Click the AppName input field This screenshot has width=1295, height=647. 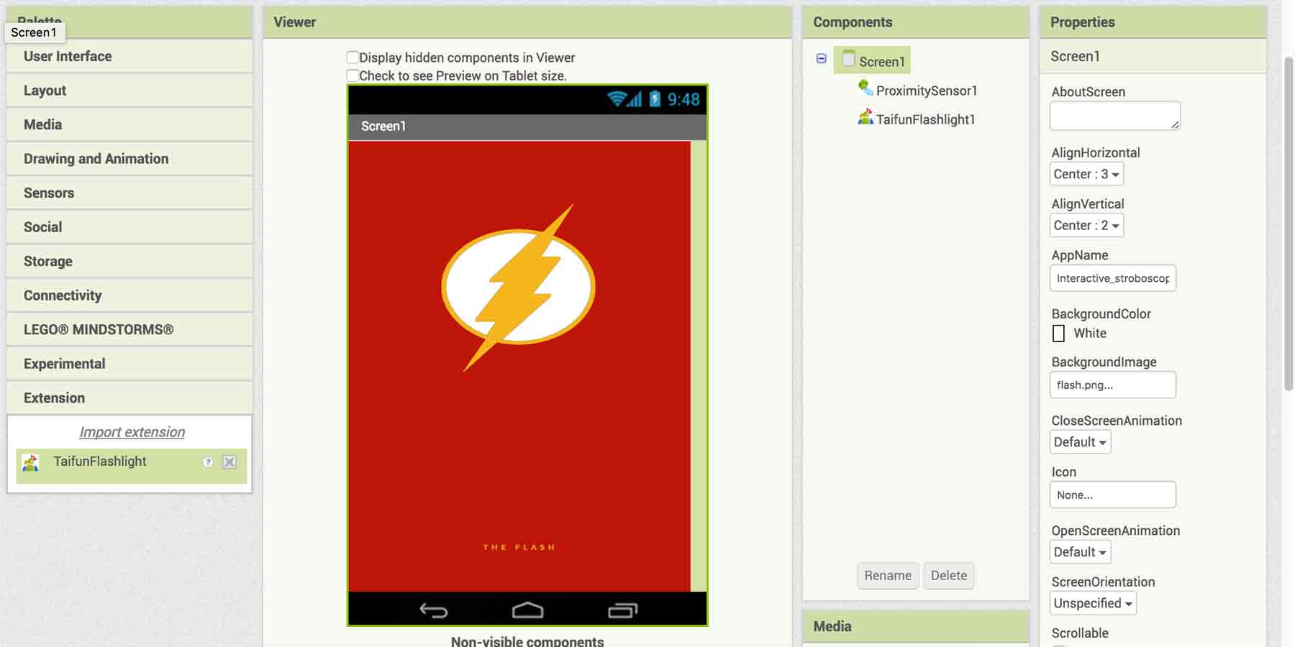[x=1113, y=278]
